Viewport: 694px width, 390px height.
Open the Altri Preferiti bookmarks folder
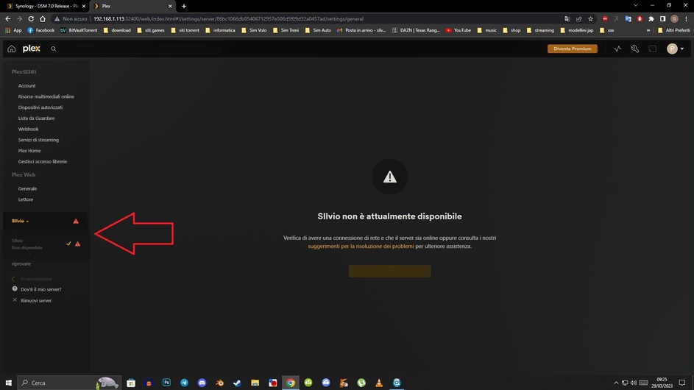pyautogui.click(x=674, y=30)
